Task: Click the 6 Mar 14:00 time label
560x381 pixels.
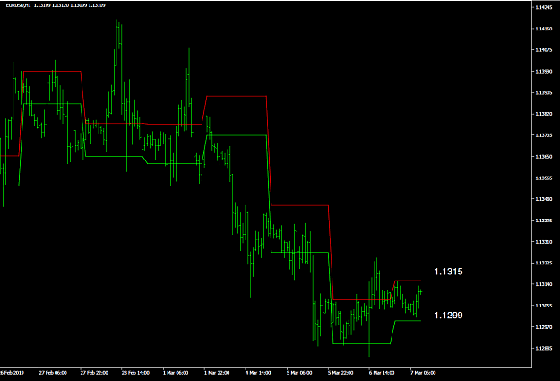Action: [x=382, y=373]
